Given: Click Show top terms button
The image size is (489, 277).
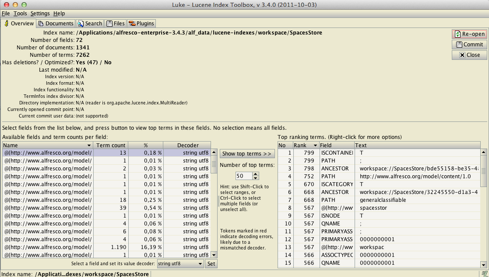Looking at the screenshot, I should pos(247,154).
